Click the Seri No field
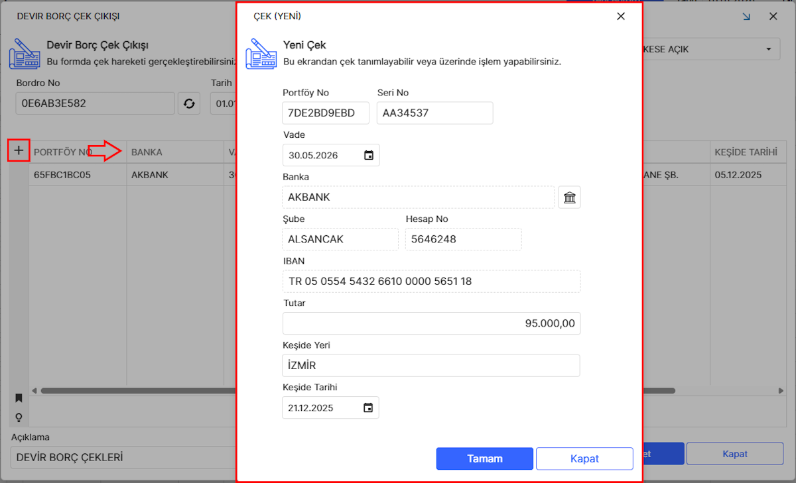 coord(434,113)
